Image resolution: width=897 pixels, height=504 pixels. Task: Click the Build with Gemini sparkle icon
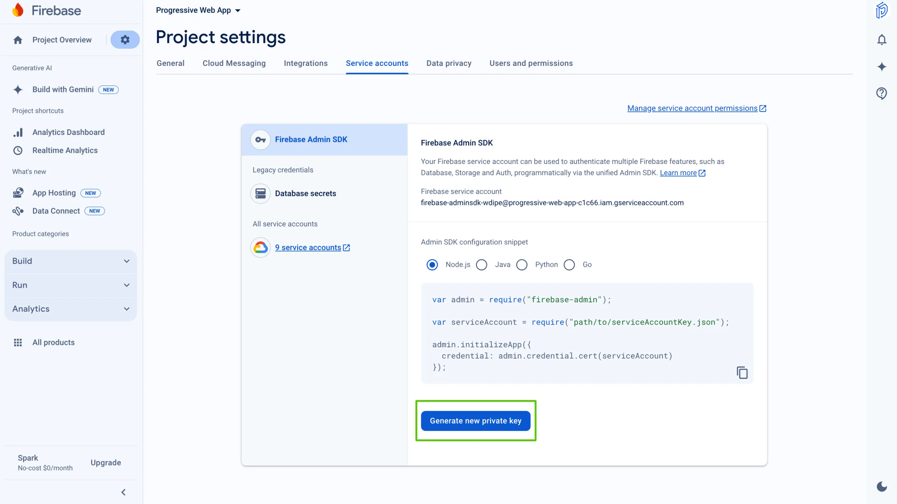[x=18, y=89]
